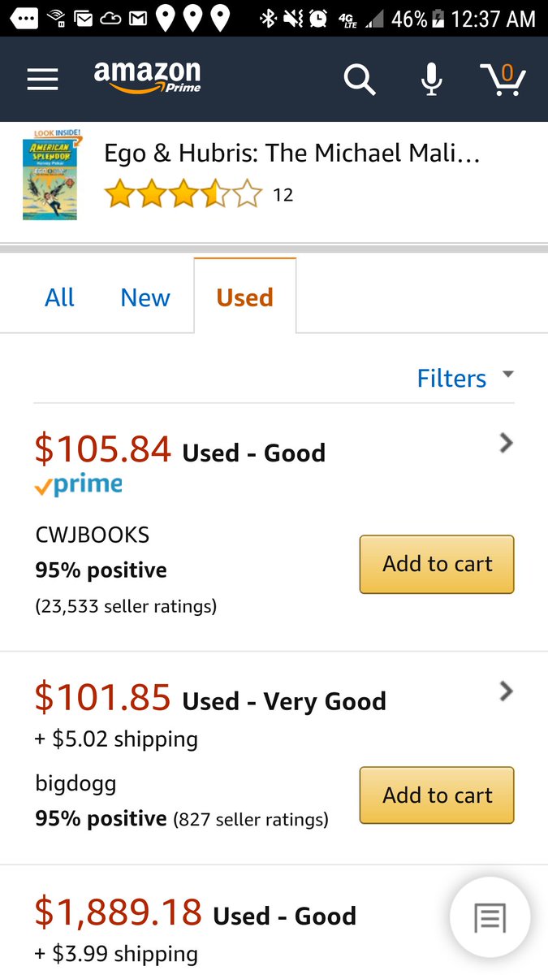The width and height of the screenshot is (548, 975).
Task: Switch to the All offers tab
Action: click(59, 297)
